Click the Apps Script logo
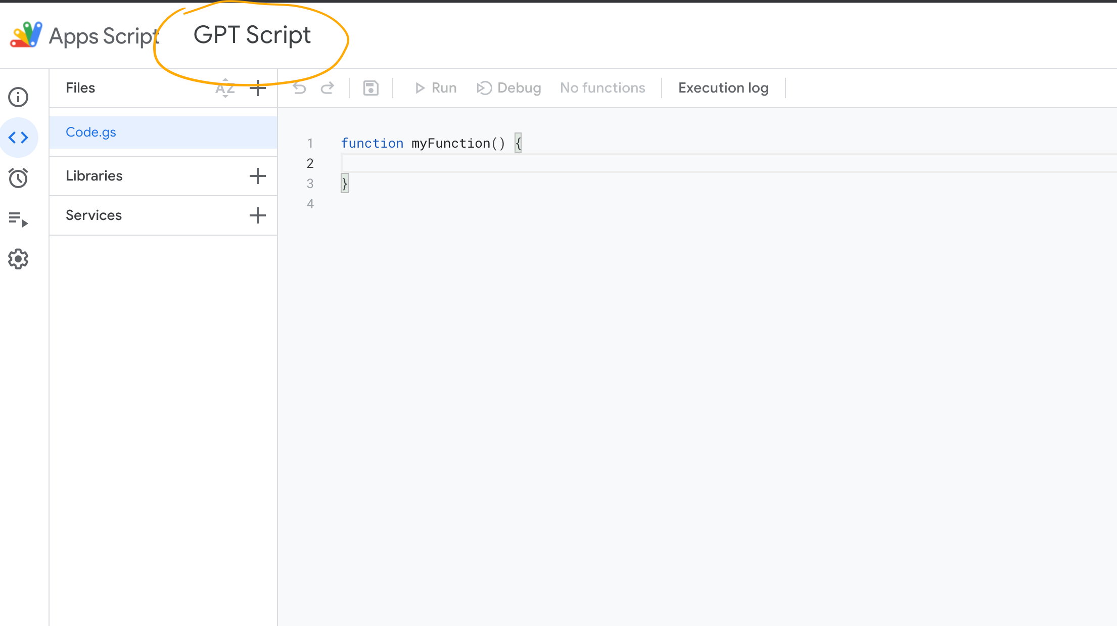This screenshot has height=626, width=1117. 26,35
